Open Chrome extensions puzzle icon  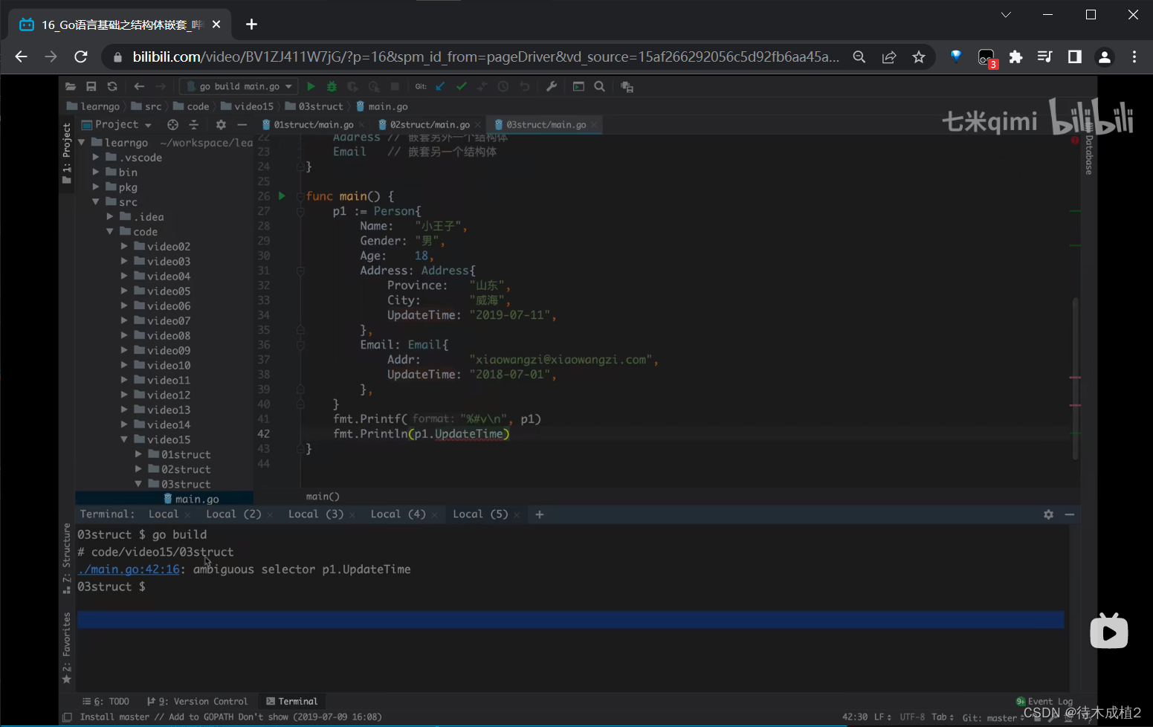click(x=1015, y=57)
